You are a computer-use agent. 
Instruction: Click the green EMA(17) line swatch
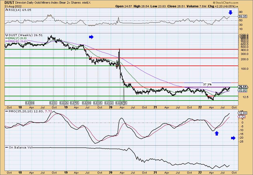[6, 38]
